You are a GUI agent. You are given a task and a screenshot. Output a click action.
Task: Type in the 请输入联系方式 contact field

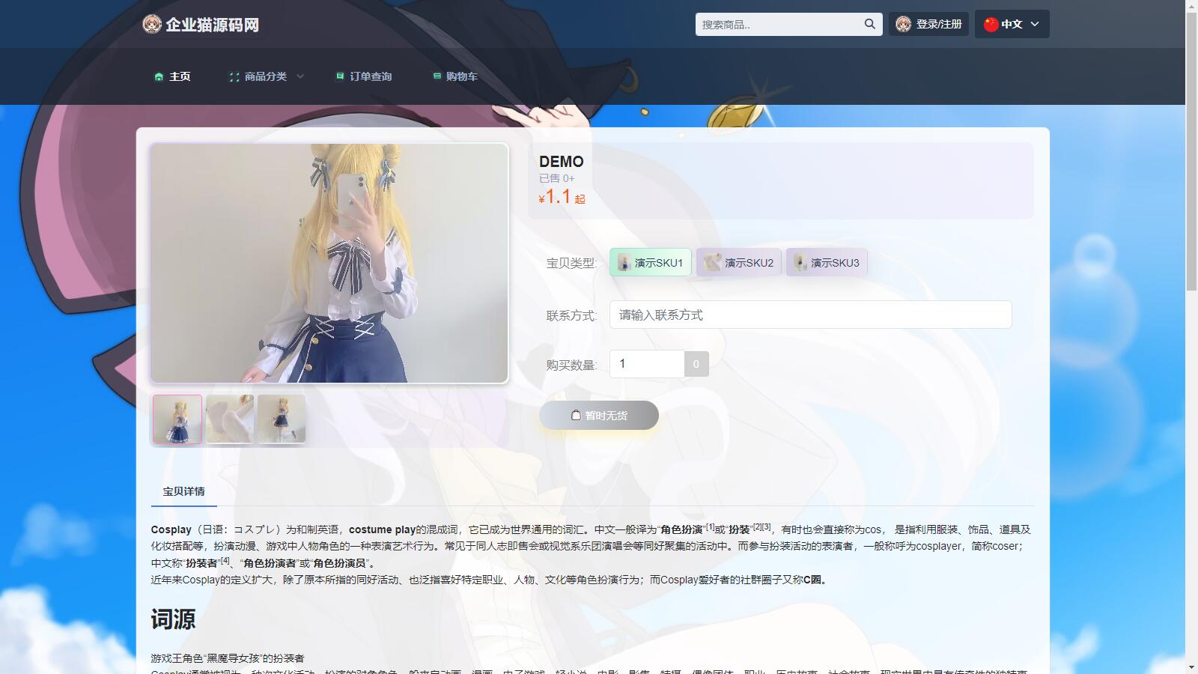click(x=810, y=315)
